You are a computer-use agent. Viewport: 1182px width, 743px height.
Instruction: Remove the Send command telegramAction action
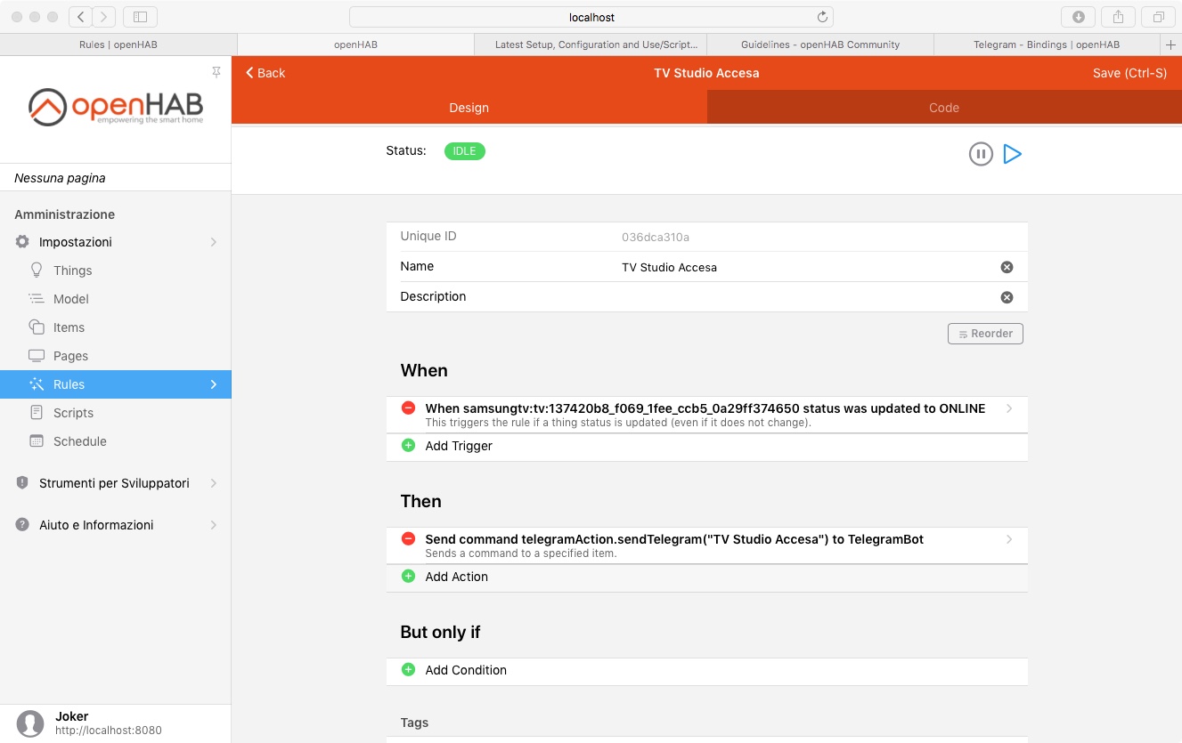(408, 539)
